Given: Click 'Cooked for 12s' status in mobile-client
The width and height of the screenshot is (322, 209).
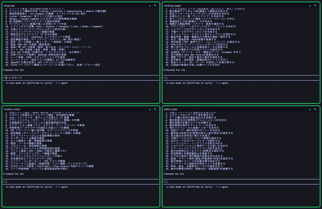Looking at the screenshot, I should pos(15,174).
